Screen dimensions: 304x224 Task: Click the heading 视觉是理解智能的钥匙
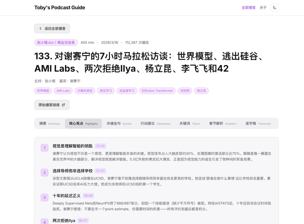pos(73,146)
